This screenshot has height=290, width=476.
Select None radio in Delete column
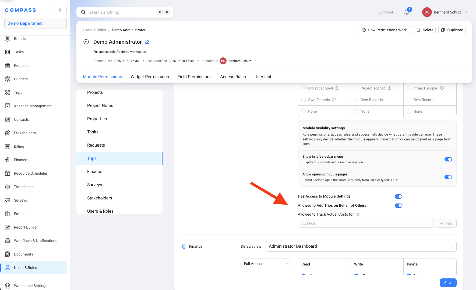pyautogui.click(x=409, y=111)
